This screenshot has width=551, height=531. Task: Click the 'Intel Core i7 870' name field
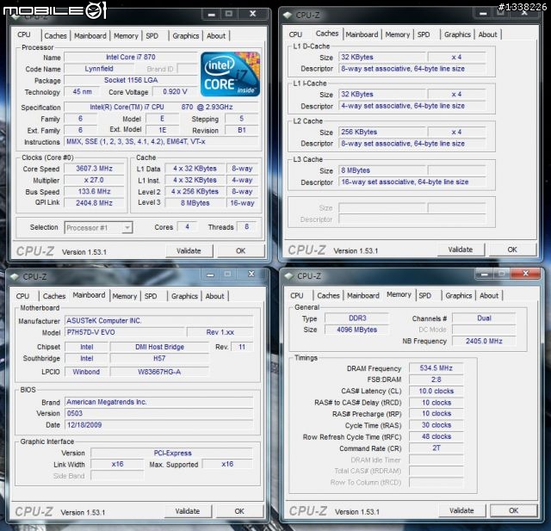(x=131, y=57)
